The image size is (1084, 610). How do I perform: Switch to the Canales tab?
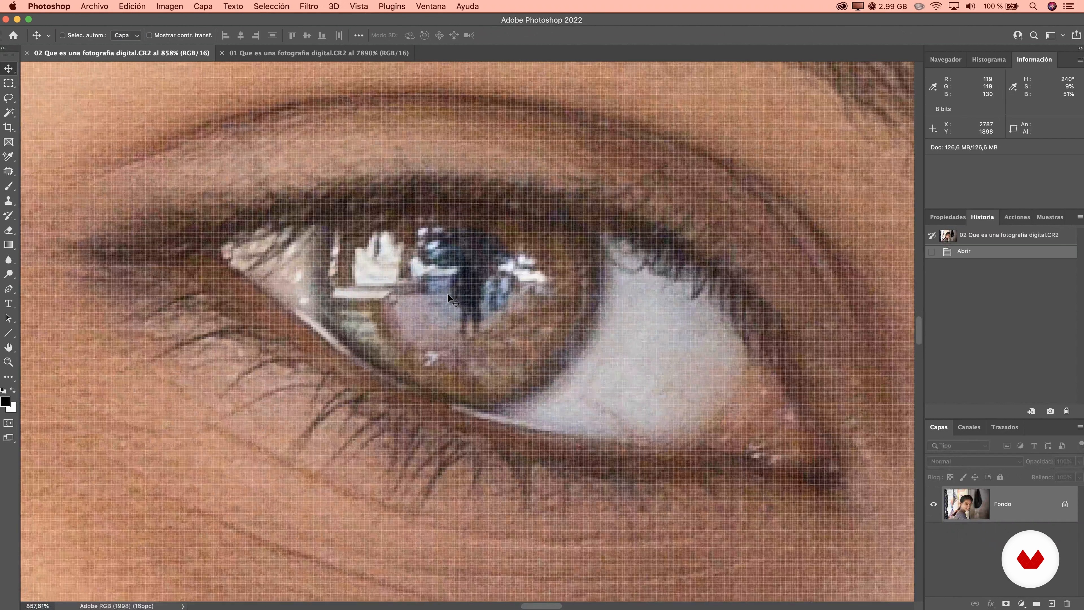click(x=969, y=427)
